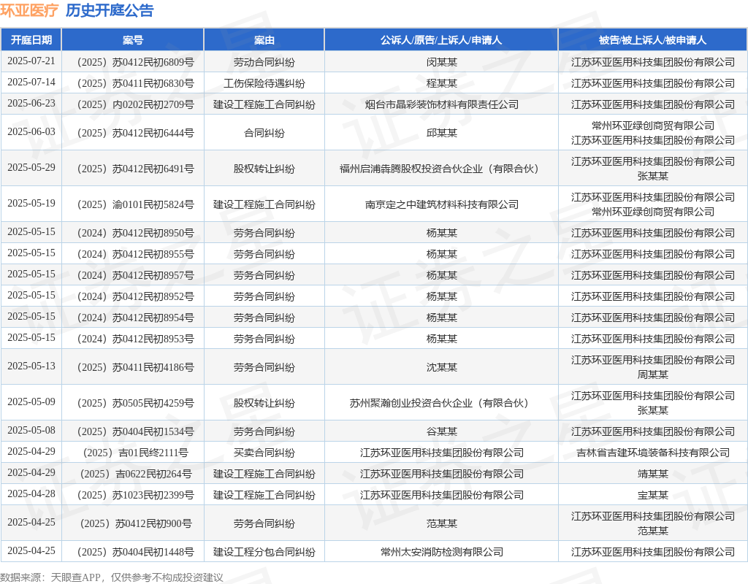Click defendant name 周某某
The height and width of the screenshot is (584, 748).
tap(652, 374)
